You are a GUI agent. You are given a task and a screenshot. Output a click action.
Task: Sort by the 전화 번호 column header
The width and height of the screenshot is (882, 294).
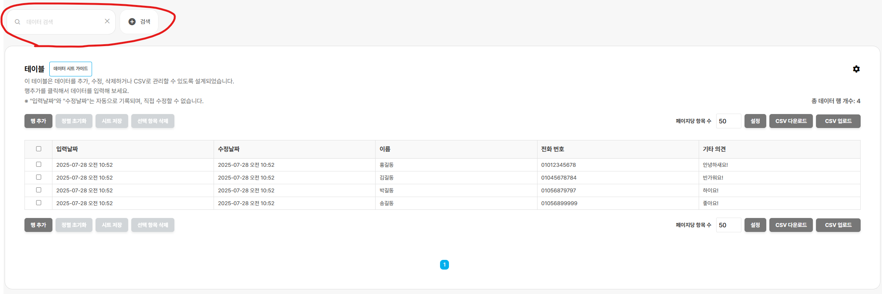click(553, 149)
